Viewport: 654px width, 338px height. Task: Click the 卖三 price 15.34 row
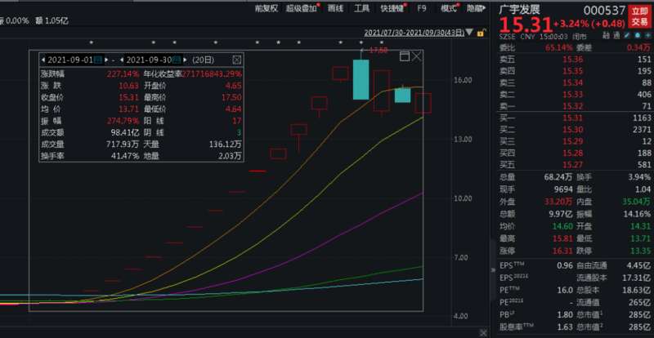[575, 83]
